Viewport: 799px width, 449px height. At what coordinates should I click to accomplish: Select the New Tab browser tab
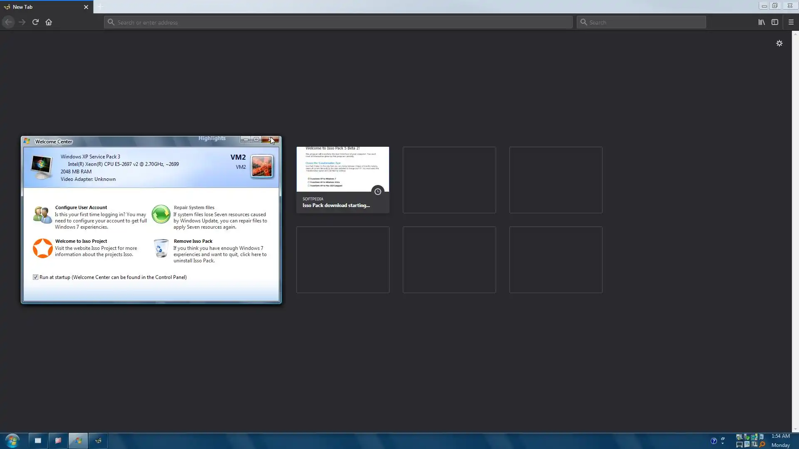(42, 7)
